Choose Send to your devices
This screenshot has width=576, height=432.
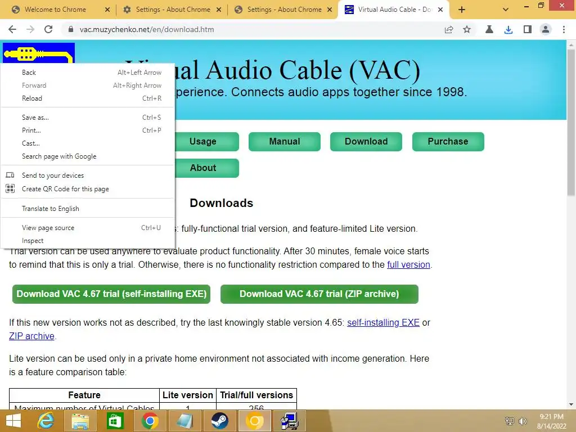[87, 175]
